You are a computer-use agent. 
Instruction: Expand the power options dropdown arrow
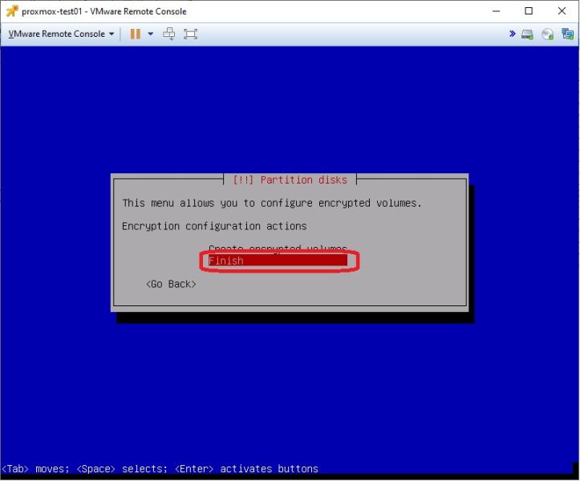click(151, 34)
